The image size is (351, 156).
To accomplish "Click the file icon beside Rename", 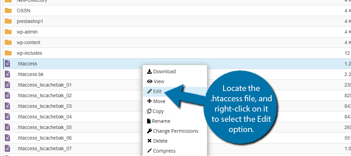I will coord(149,121).
